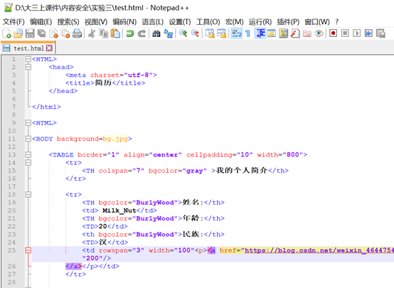Screen dimensions: 394x288
Task: Collapse the BODY block on line 11
Action: 28,139
